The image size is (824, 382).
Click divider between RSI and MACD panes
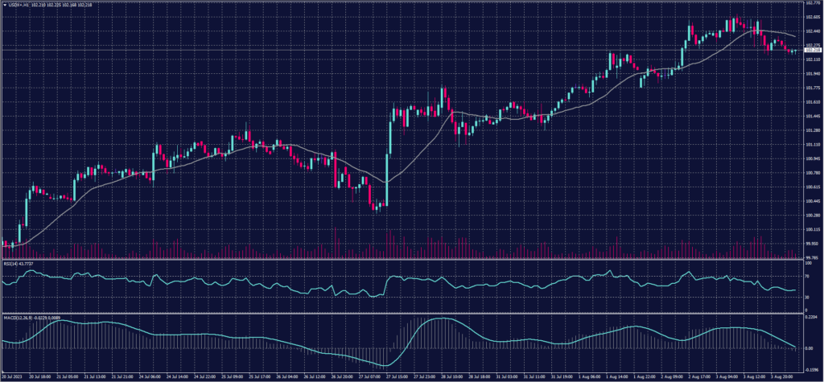click(x=402, y=313)
